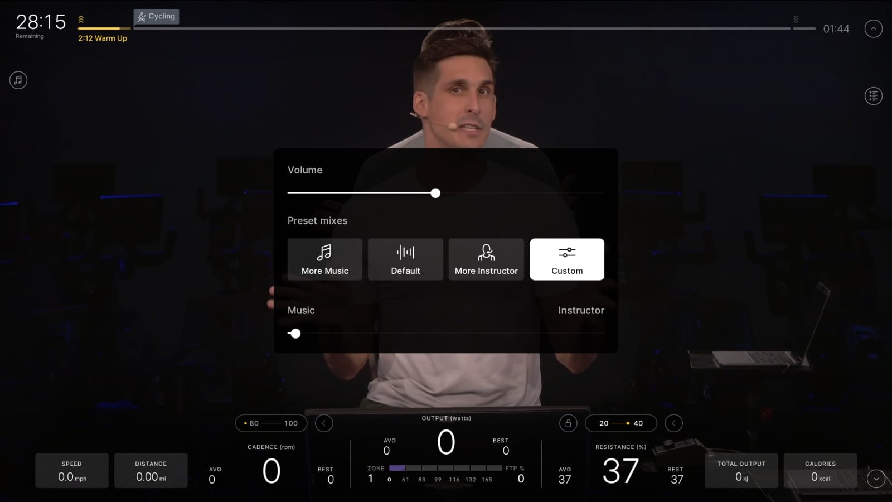Collapse the cadence range arrow
This screenshot has height=502, width=892.
(x=324, y=423)
